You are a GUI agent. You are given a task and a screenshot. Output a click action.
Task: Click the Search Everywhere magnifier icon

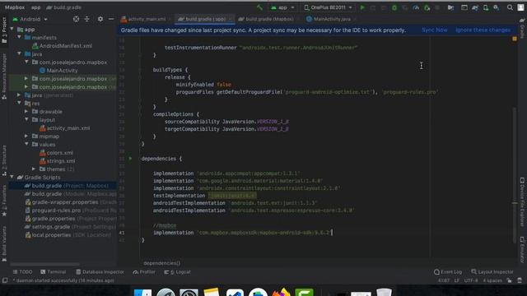click(510, 7)
